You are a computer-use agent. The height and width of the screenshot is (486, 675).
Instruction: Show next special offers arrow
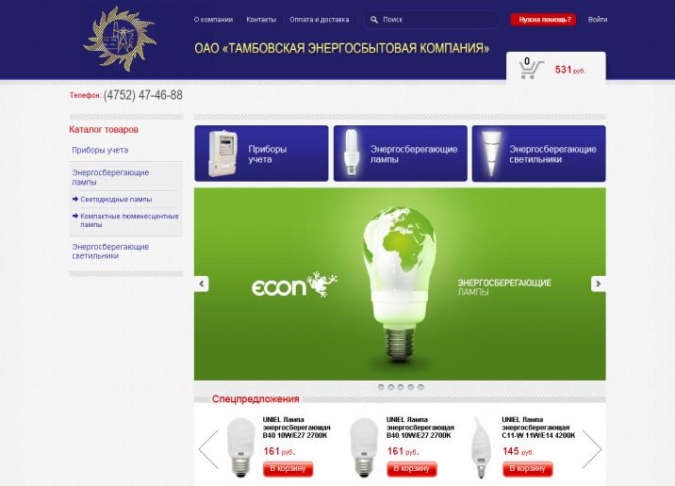591,449
